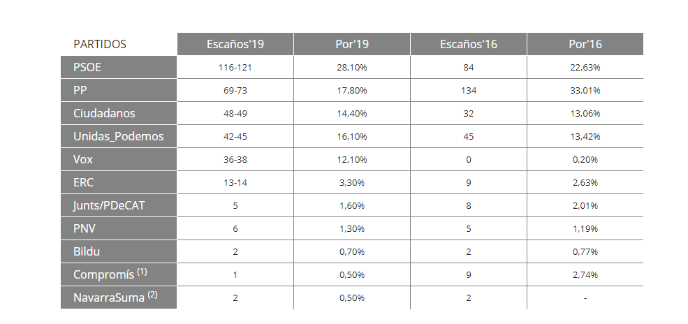
Task: Click PSOE's 116-121 seats cell
Action: tap(235, 68)
